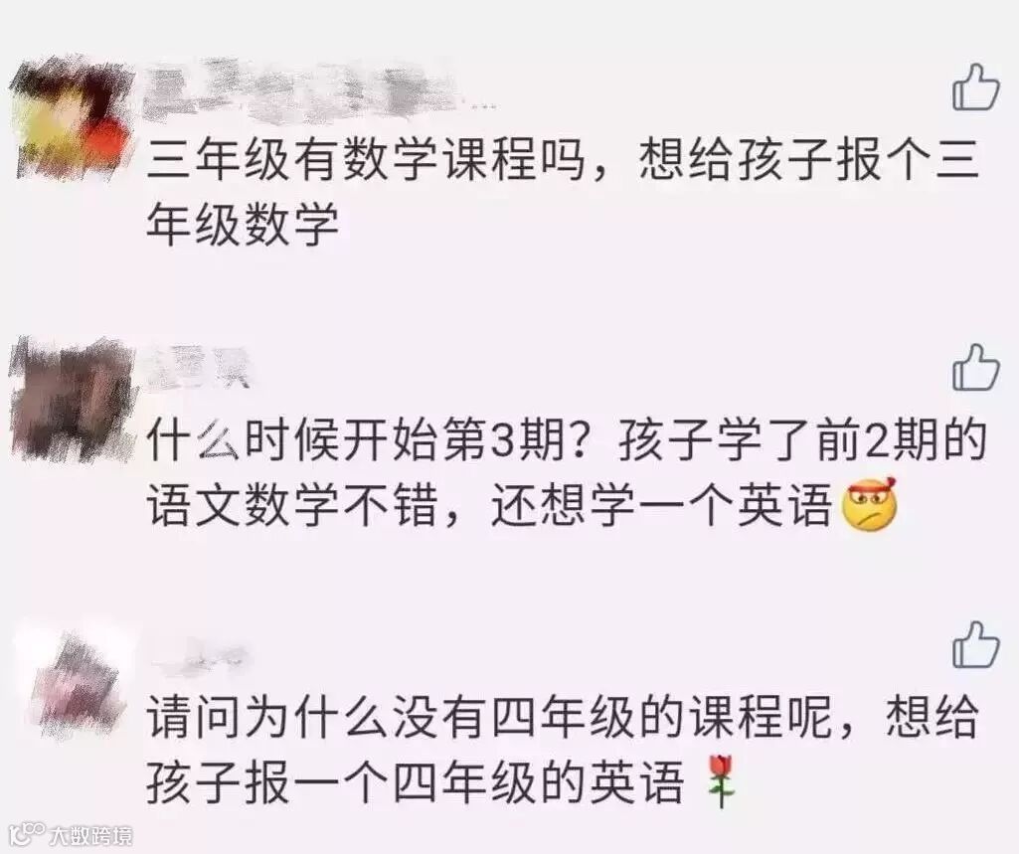Select the line 孩子报一个四年级的英语

416,781
